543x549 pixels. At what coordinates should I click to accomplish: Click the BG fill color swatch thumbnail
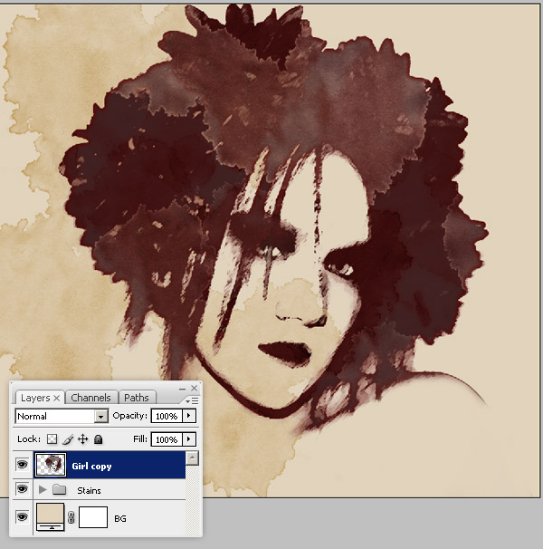click(x=51, y=516)
